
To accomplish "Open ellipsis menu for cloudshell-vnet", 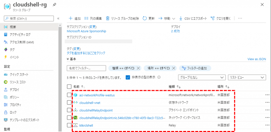I will point(267,102).
